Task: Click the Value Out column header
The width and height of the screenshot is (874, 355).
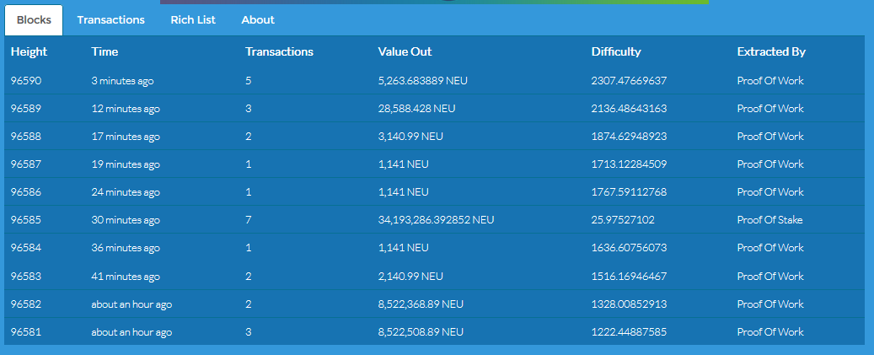Action: click(x=405, y=51)
